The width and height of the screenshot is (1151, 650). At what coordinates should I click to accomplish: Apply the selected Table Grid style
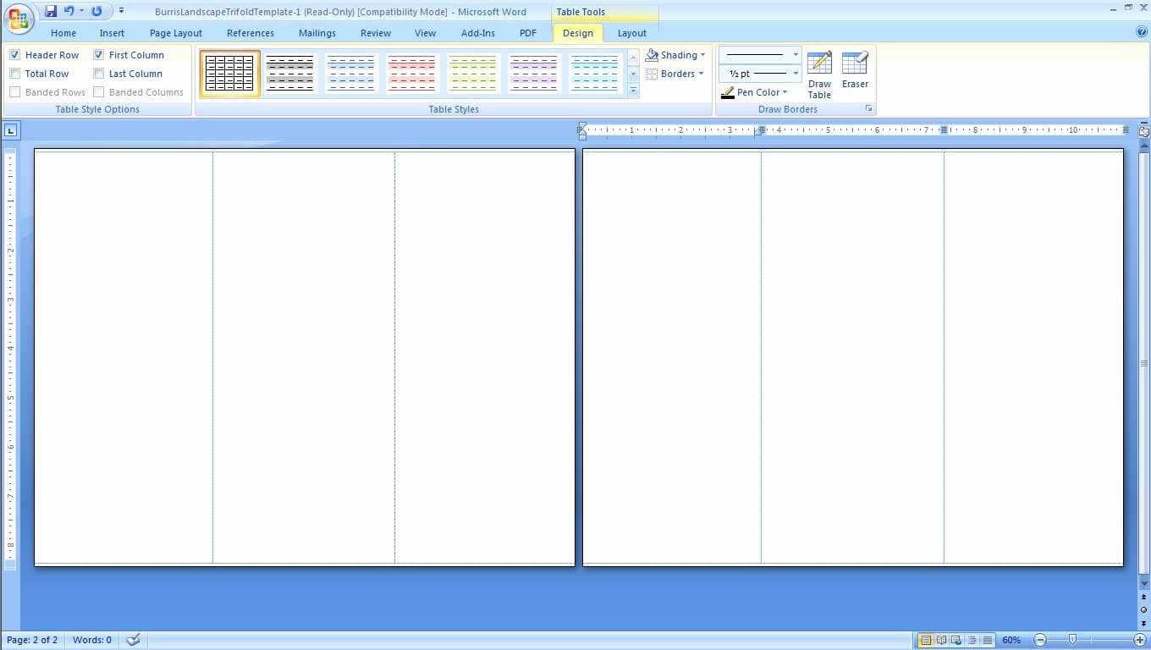click(x=230, y=74)
